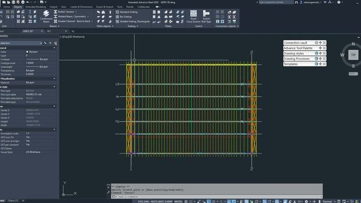This screenshot has width=361, height=203.
Task: Collapse the Plot style properties section
Action: pos(55,87)
